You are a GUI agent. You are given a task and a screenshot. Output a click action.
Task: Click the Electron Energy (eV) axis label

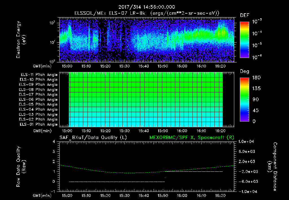pos(21,40)
